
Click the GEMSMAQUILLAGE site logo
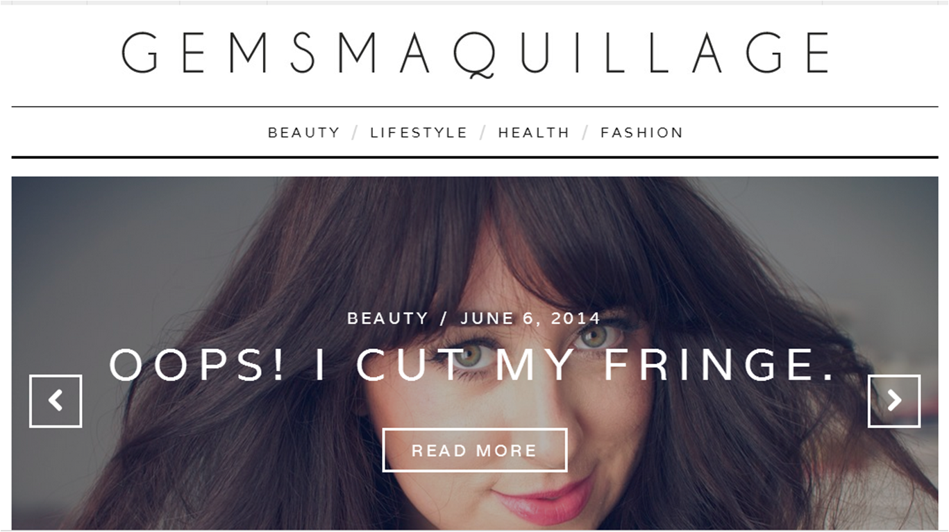[x=476, y=53]
